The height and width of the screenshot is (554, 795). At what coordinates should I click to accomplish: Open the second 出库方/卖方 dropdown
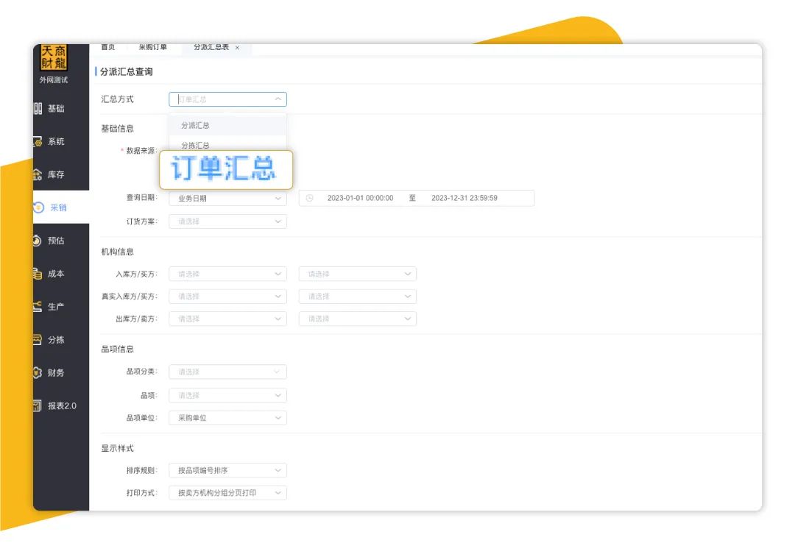tap(358, 319)
